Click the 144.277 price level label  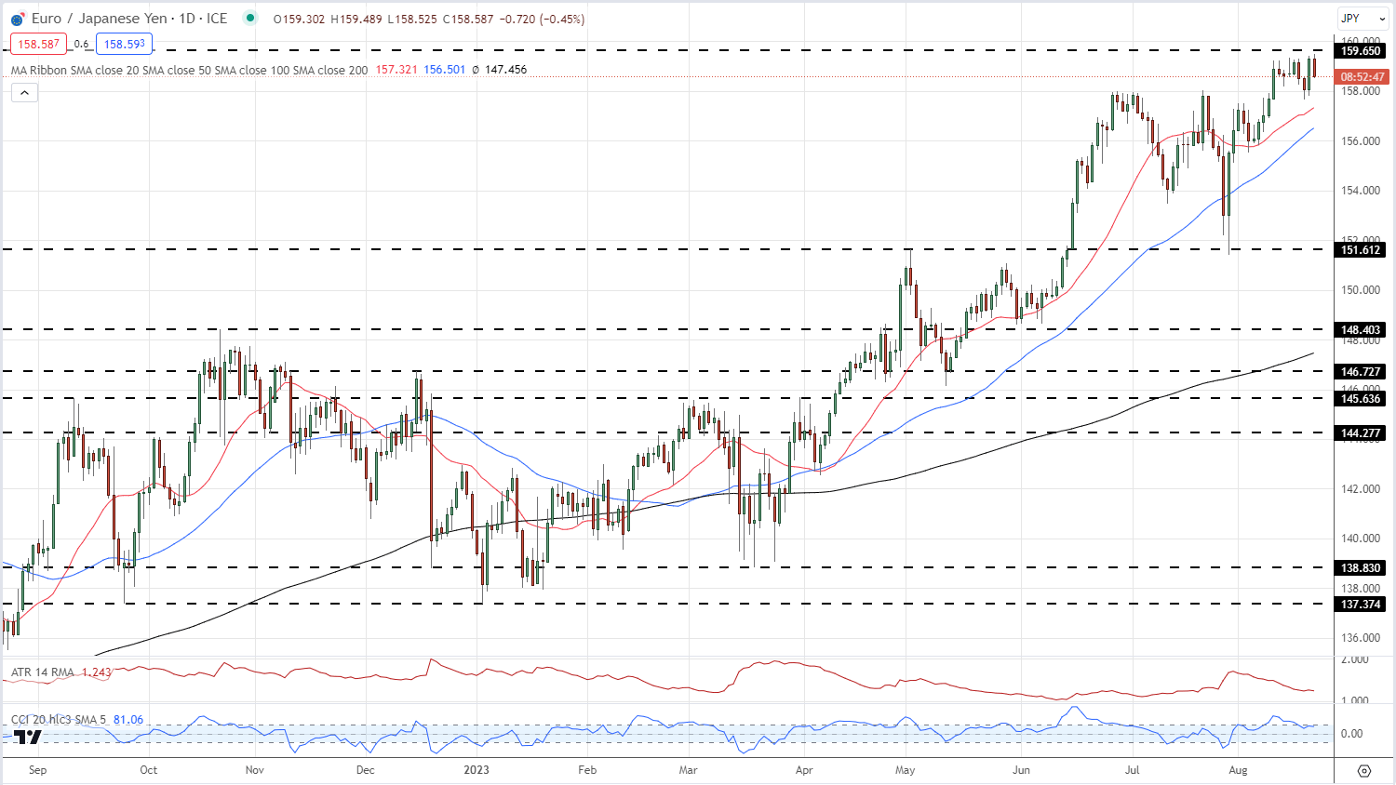click(1361, 433)
